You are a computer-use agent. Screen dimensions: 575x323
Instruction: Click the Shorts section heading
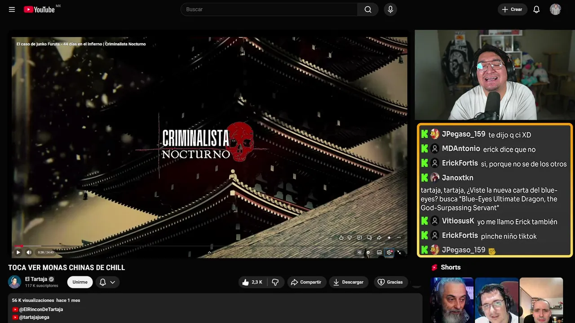[x=451, y=267]
